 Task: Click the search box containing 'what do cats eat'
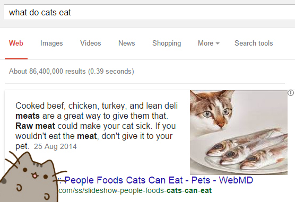tap(150, 12)
